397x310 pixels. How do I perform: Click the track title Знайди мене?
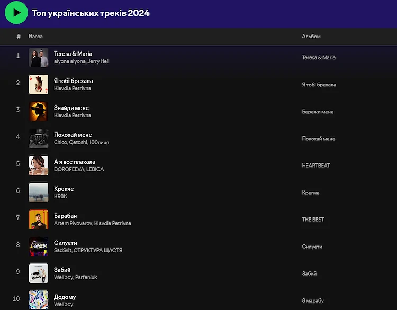(71, 108)
